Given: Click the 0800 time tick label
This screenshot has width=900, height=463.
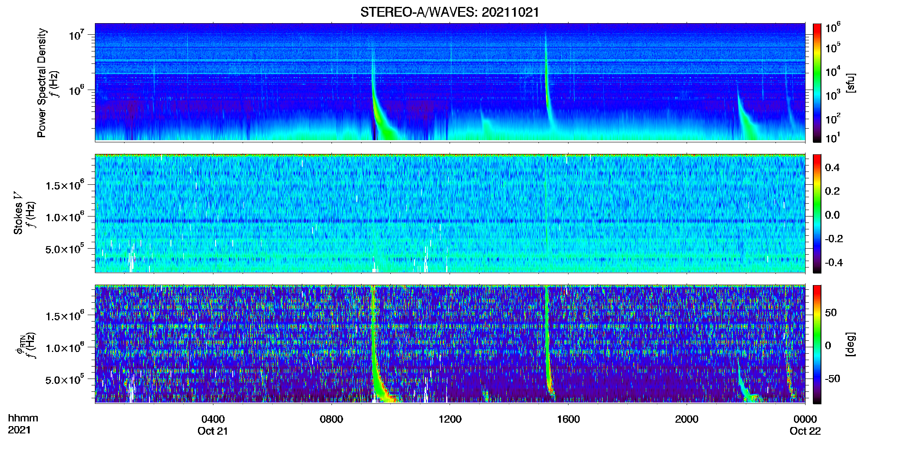Looking at the screenshot, I should point(331,419).
